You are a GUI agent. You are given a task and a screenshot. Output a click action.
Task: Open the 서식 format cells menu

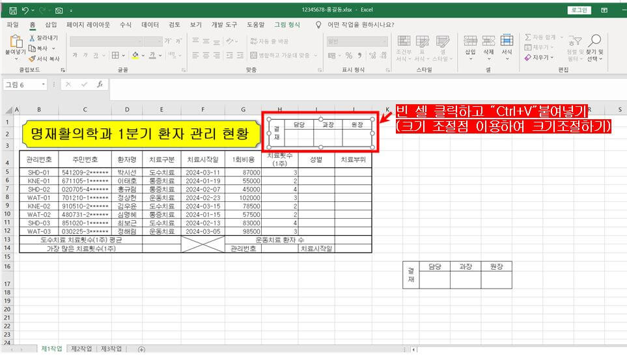click(x=507, y=48)
